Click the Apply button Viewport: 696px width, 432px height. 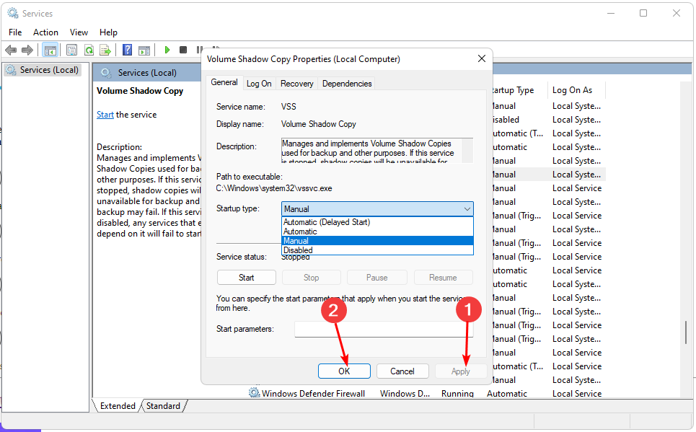coord(461,371)
